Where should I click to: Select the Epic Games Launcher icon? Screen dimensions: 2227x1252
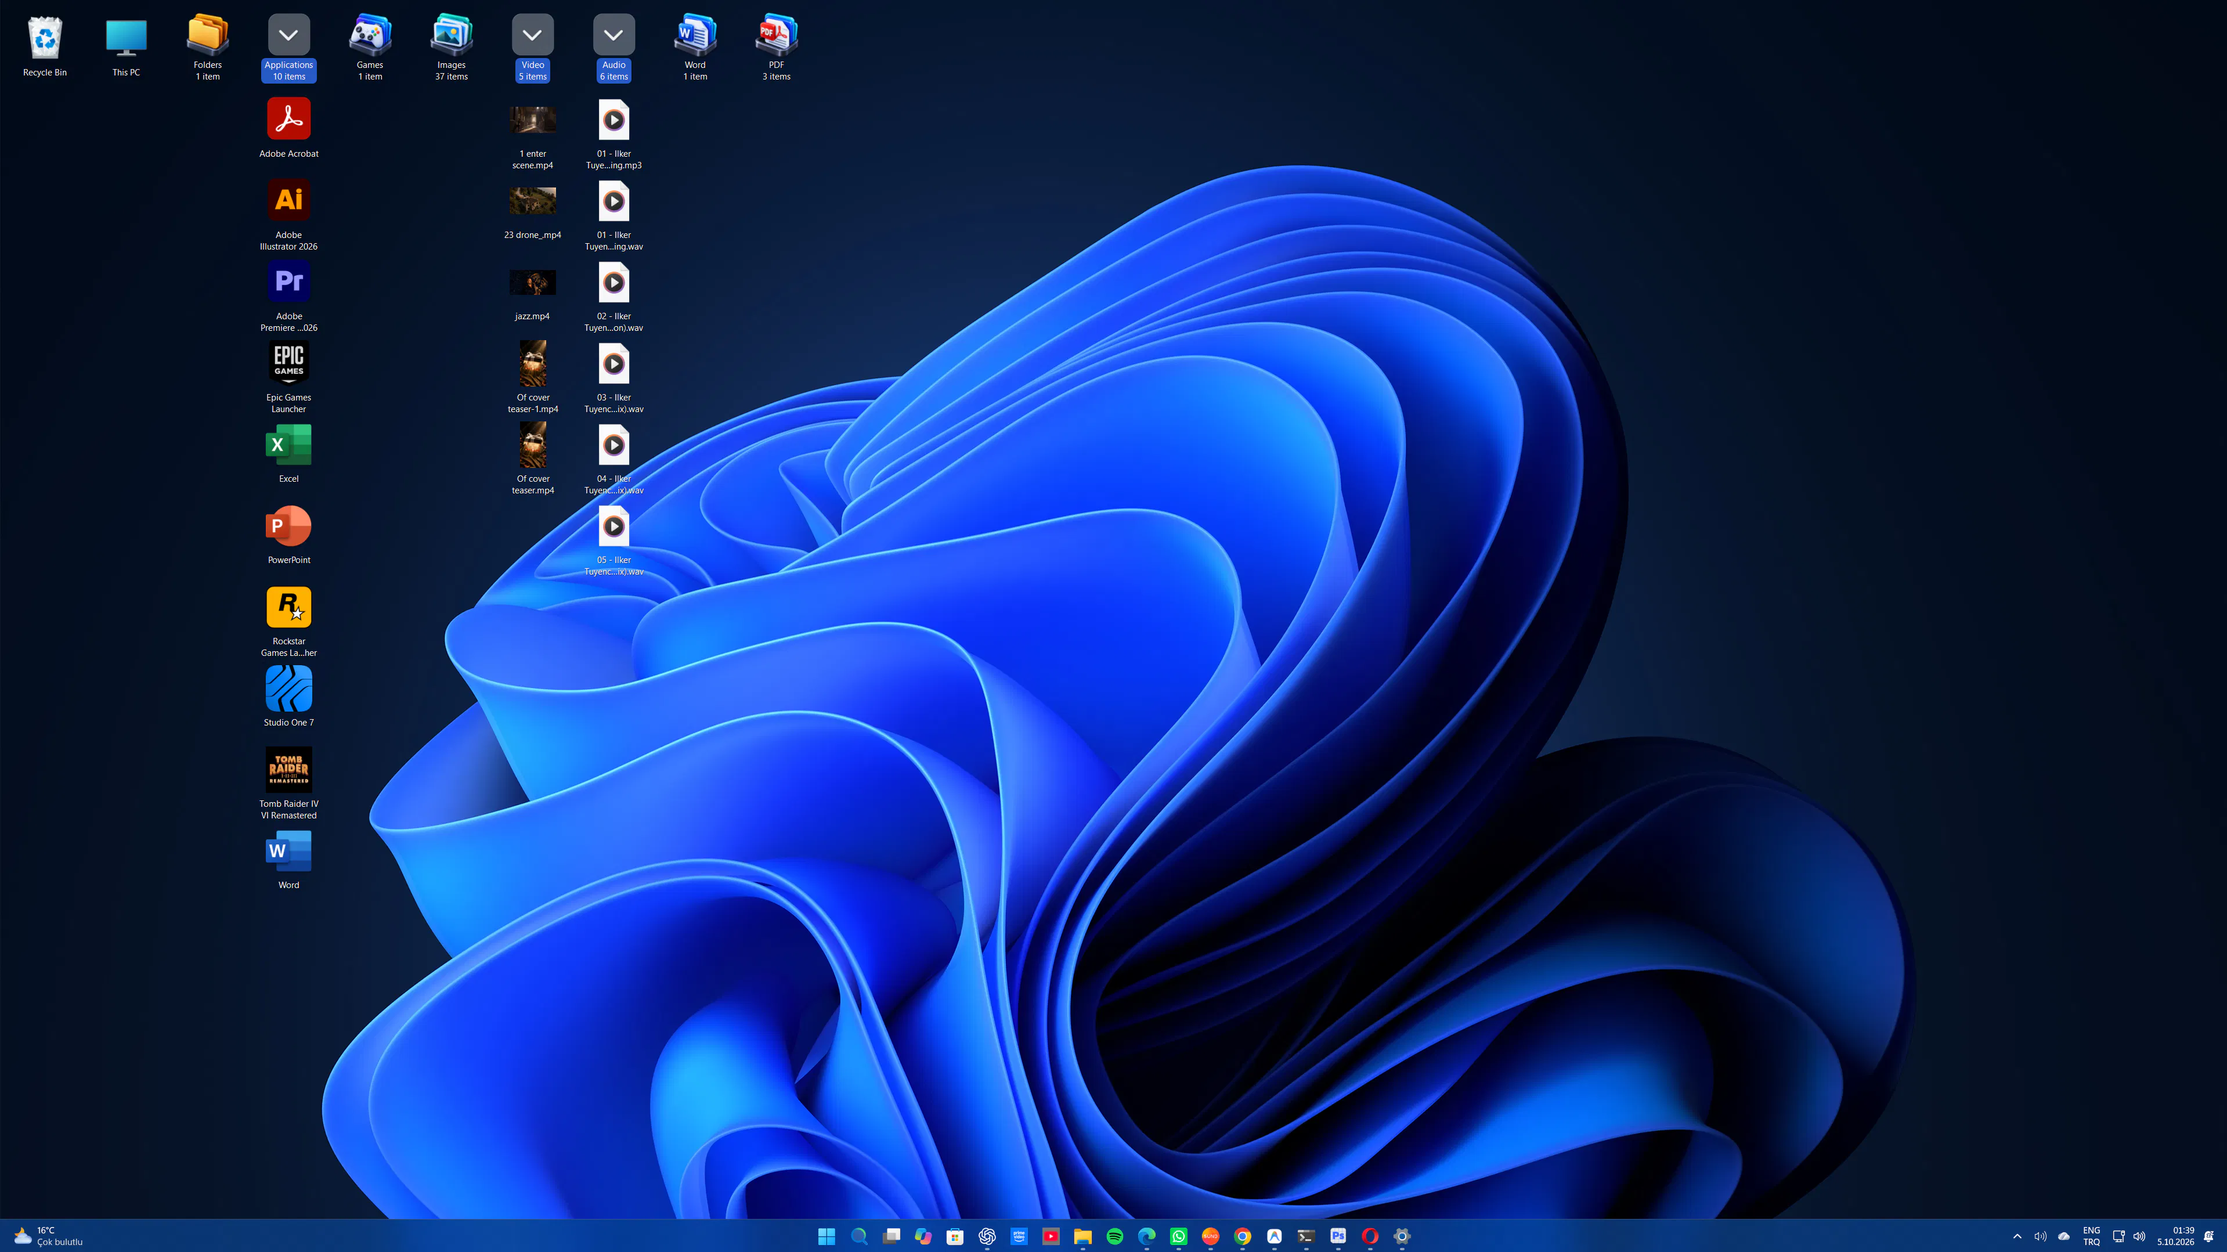point(288,377)
